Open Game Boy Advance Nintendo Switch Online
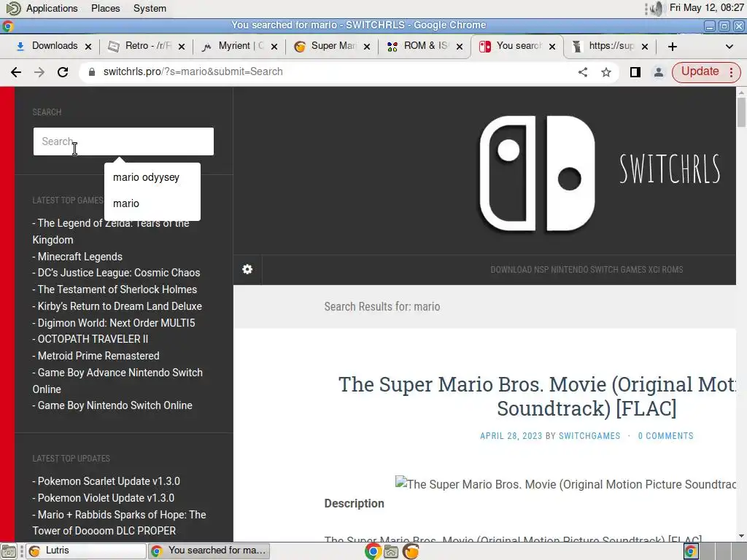 pos(117,381)
